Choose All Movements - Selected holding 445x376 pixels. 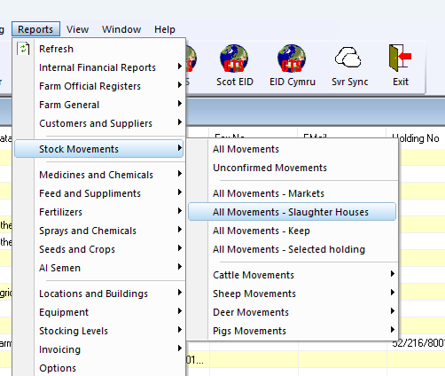(289, 249)
